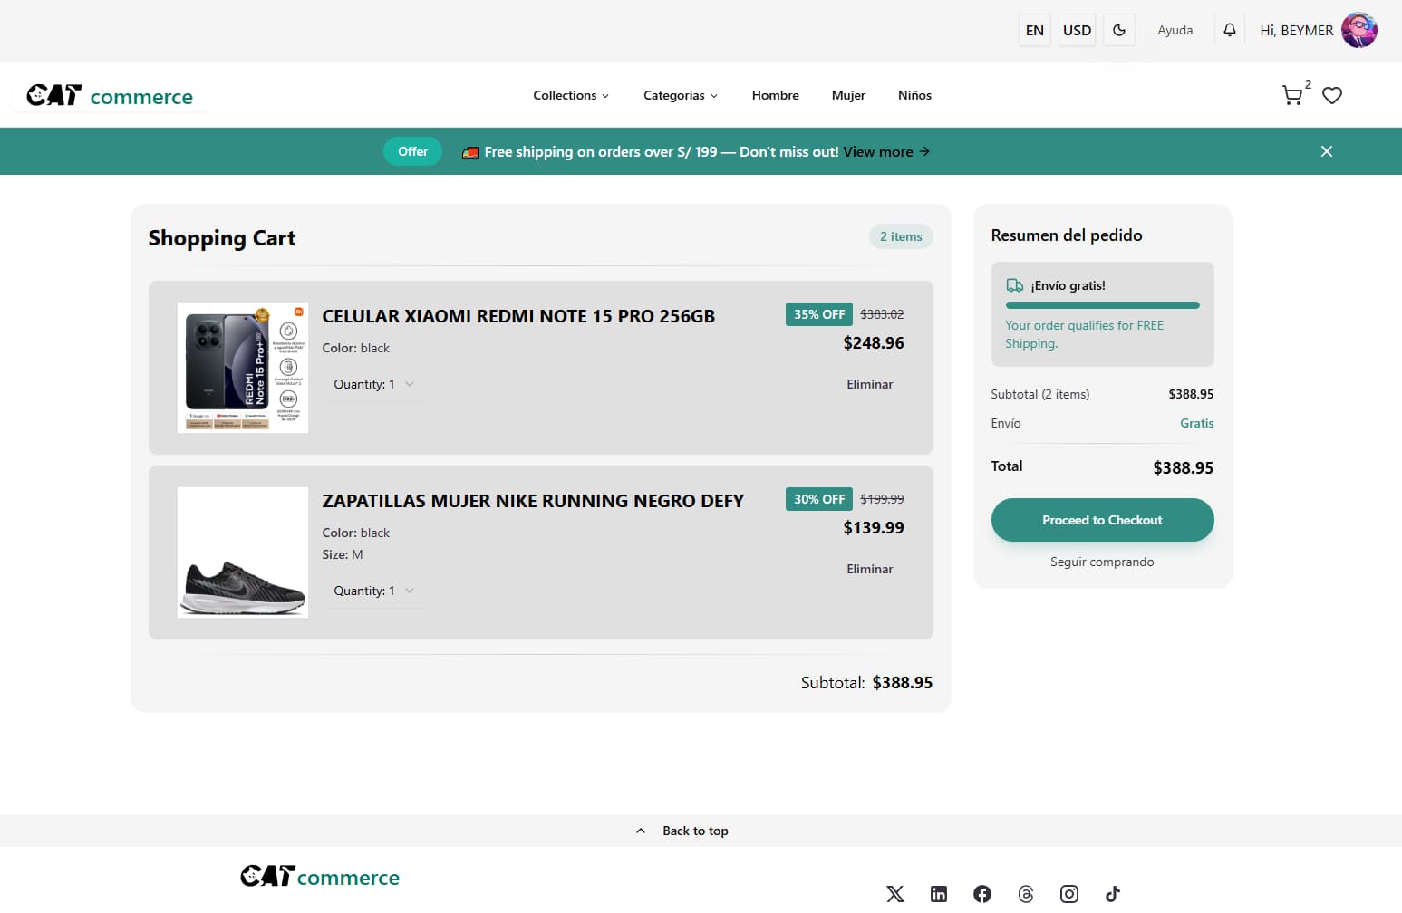Close the free shipping offer banner

pyautogui.click(x=1327, y=151)
